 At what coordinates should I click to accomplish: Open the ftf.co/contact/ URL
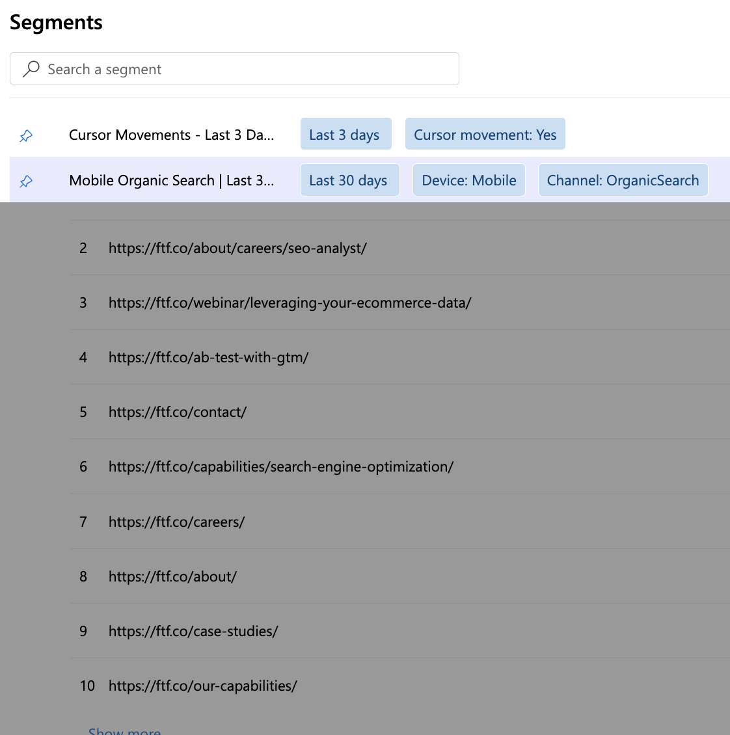point(178,412)
